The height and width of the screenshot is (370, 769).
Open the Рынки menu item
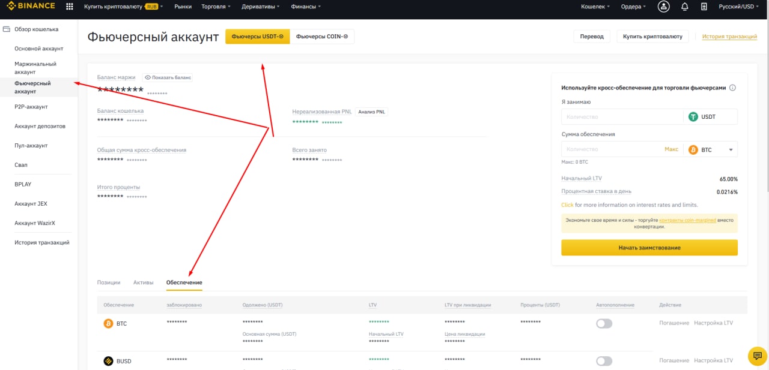point(183,7)
